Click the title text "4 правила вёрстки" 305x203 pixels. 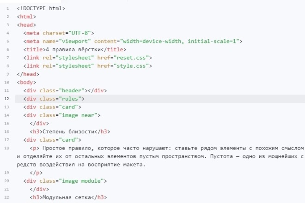coord(73,49)
